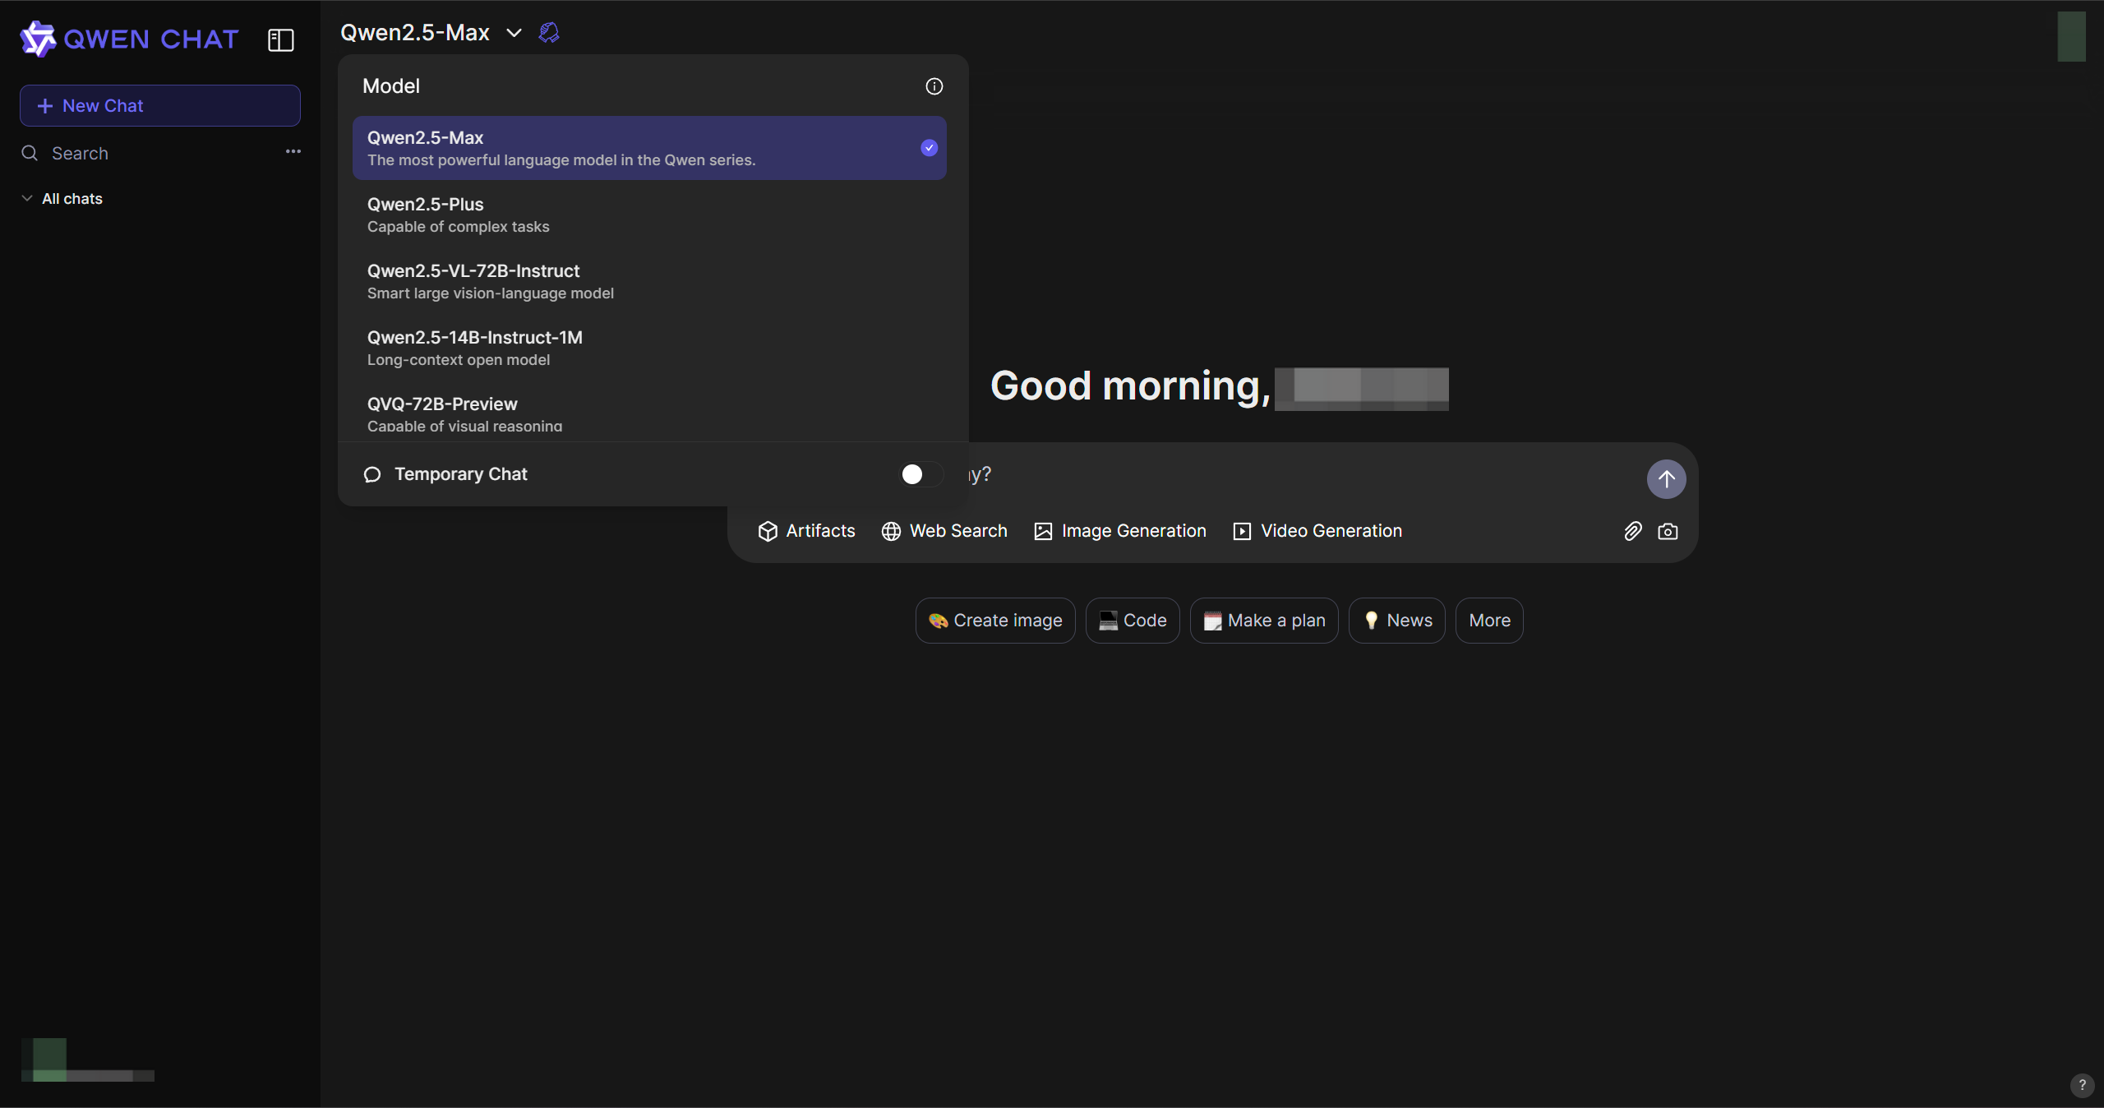
Task: Open the sidebar three-dots options menu
Action: tap(293, 152)
